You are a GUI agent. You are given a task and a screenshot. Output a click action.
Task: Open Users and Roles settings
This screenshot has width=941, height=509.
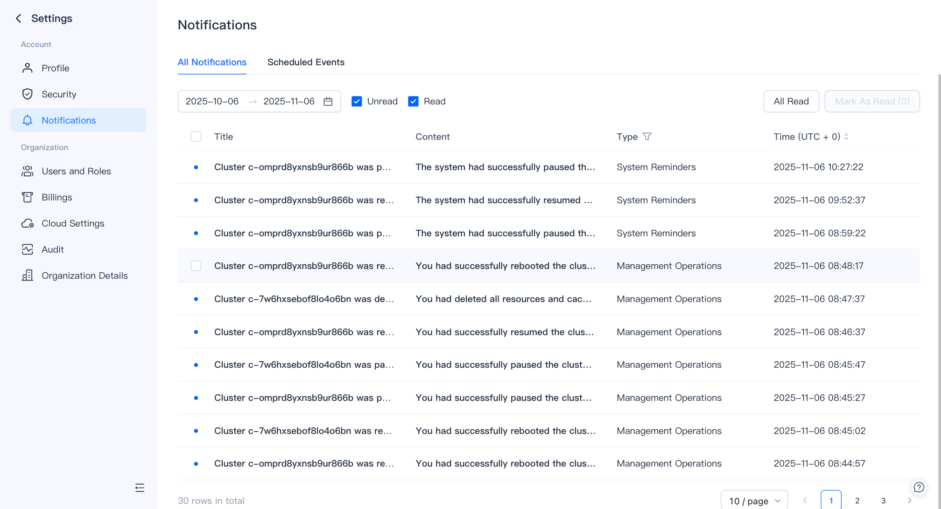[x=76, y=171]
